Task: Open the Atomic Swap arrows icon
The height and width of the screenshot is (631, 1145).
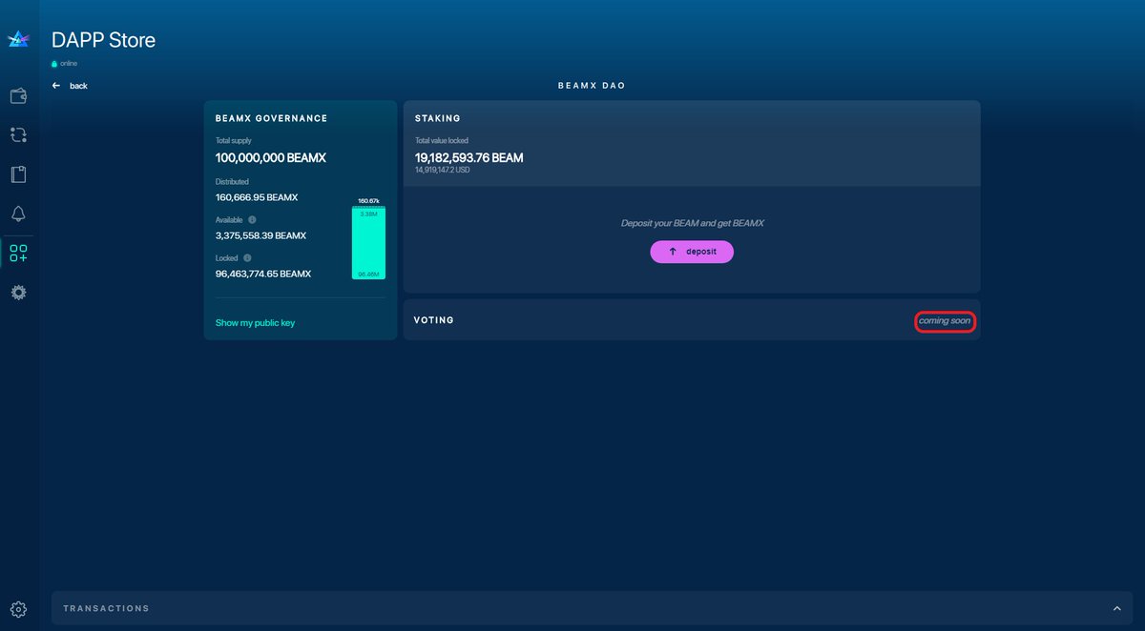Action: point(18,134)
